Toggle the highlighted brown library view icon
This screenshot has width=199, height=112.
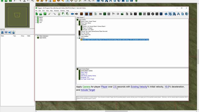click(x=86, y=14)
